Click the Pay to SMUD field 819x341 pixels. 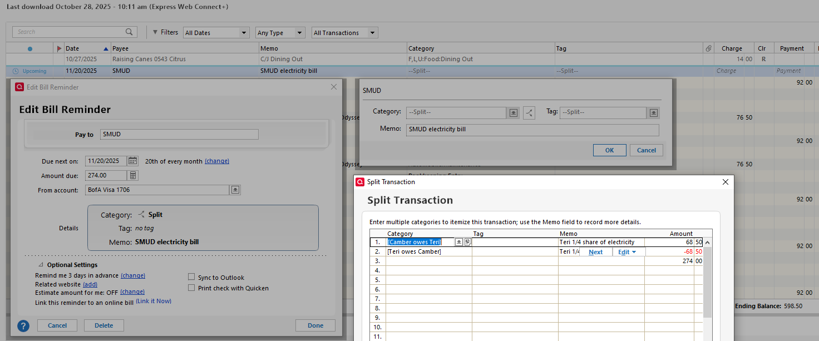[x=179, y=134]
